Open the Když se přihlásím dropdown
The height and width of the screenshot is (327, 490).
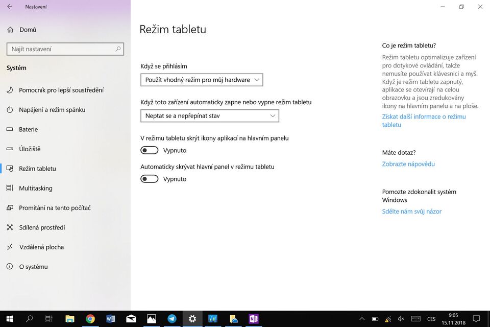[x=202, y=80]
